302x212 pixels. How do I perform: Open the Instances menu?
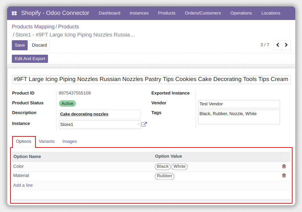pos(139,13)
